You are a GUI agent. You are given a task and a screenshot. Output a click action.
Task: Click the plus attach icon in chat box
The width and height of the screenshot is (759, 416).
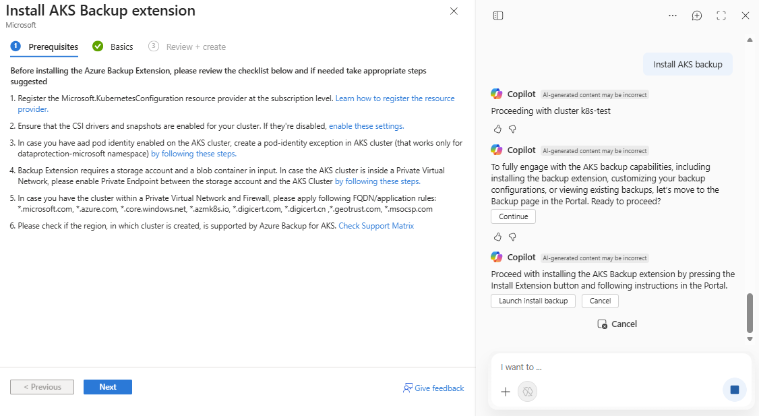506,391
